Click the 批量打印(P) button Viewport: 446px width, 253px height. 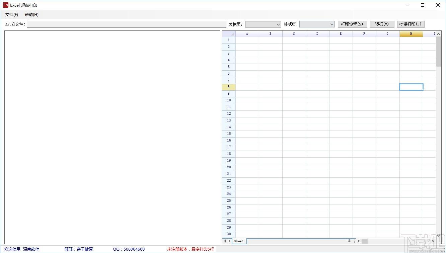(x=411, y=24)
